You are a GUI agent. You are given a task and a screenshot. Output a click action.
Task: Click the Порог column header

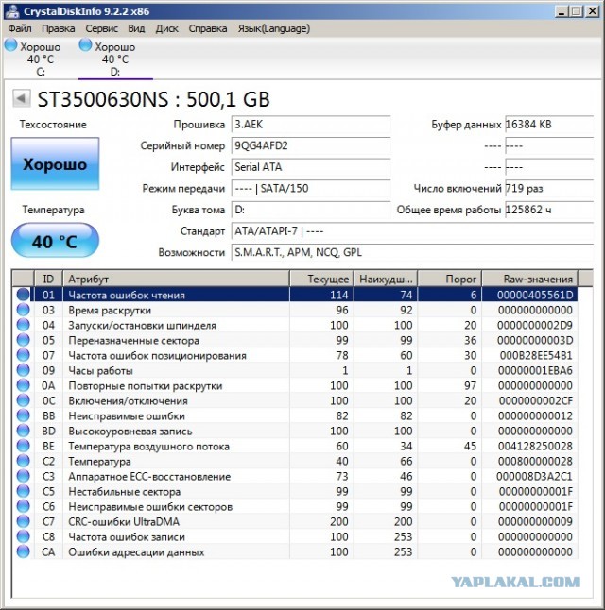coord(450,279)
